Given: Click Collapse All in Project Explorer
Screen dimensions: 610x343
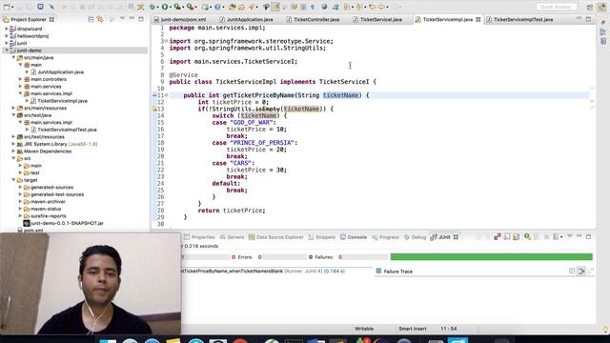Looking at the screenshot, I should (x=91, y=19).
